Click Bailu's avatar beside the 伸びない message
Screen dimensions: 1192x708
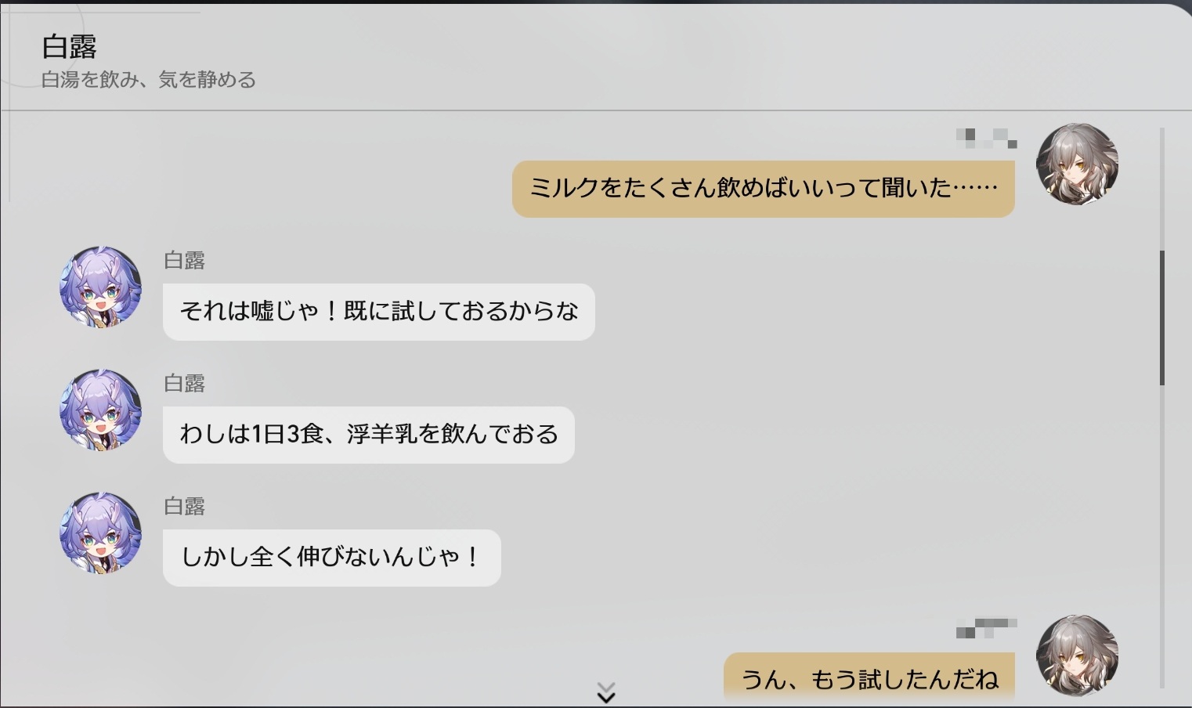[101, 533]
